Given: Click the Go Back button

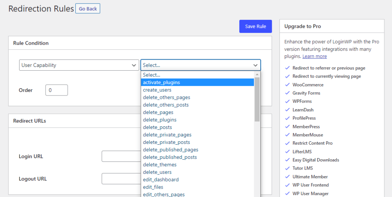Looking at the screenshot, I should [88, 9].
